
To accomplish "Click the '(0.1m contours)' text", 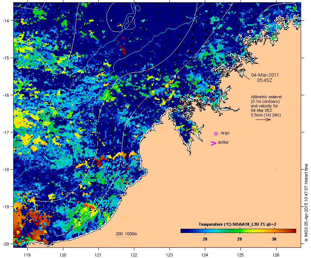I will click(265, 101).
